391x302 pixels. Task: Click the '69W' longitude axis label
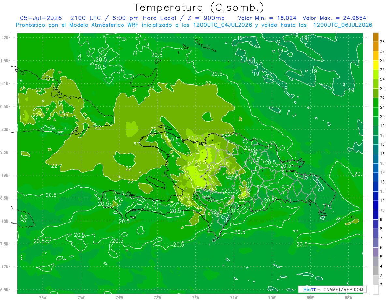(x=310, y=297)
